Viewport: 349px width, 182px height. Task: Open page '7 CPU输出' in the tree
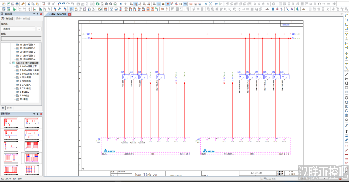click(25, 88)
